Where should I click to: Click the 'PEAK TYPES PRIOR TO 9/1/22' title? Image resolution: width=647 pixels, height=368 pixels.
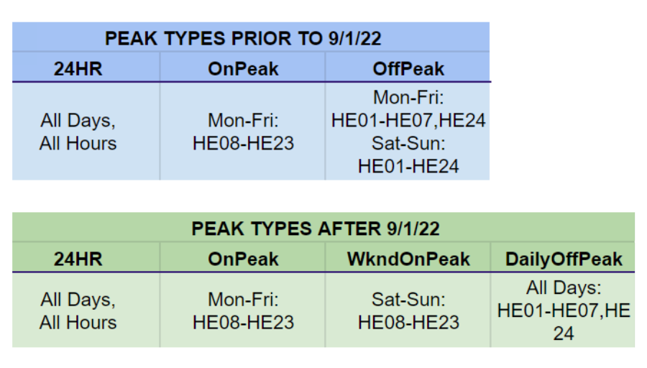click(x=243, y=38)
